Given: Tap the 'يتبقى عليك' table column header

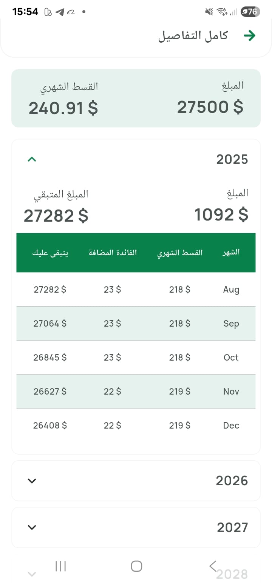Looking at the screenshot, I should [x=50, y=253].
